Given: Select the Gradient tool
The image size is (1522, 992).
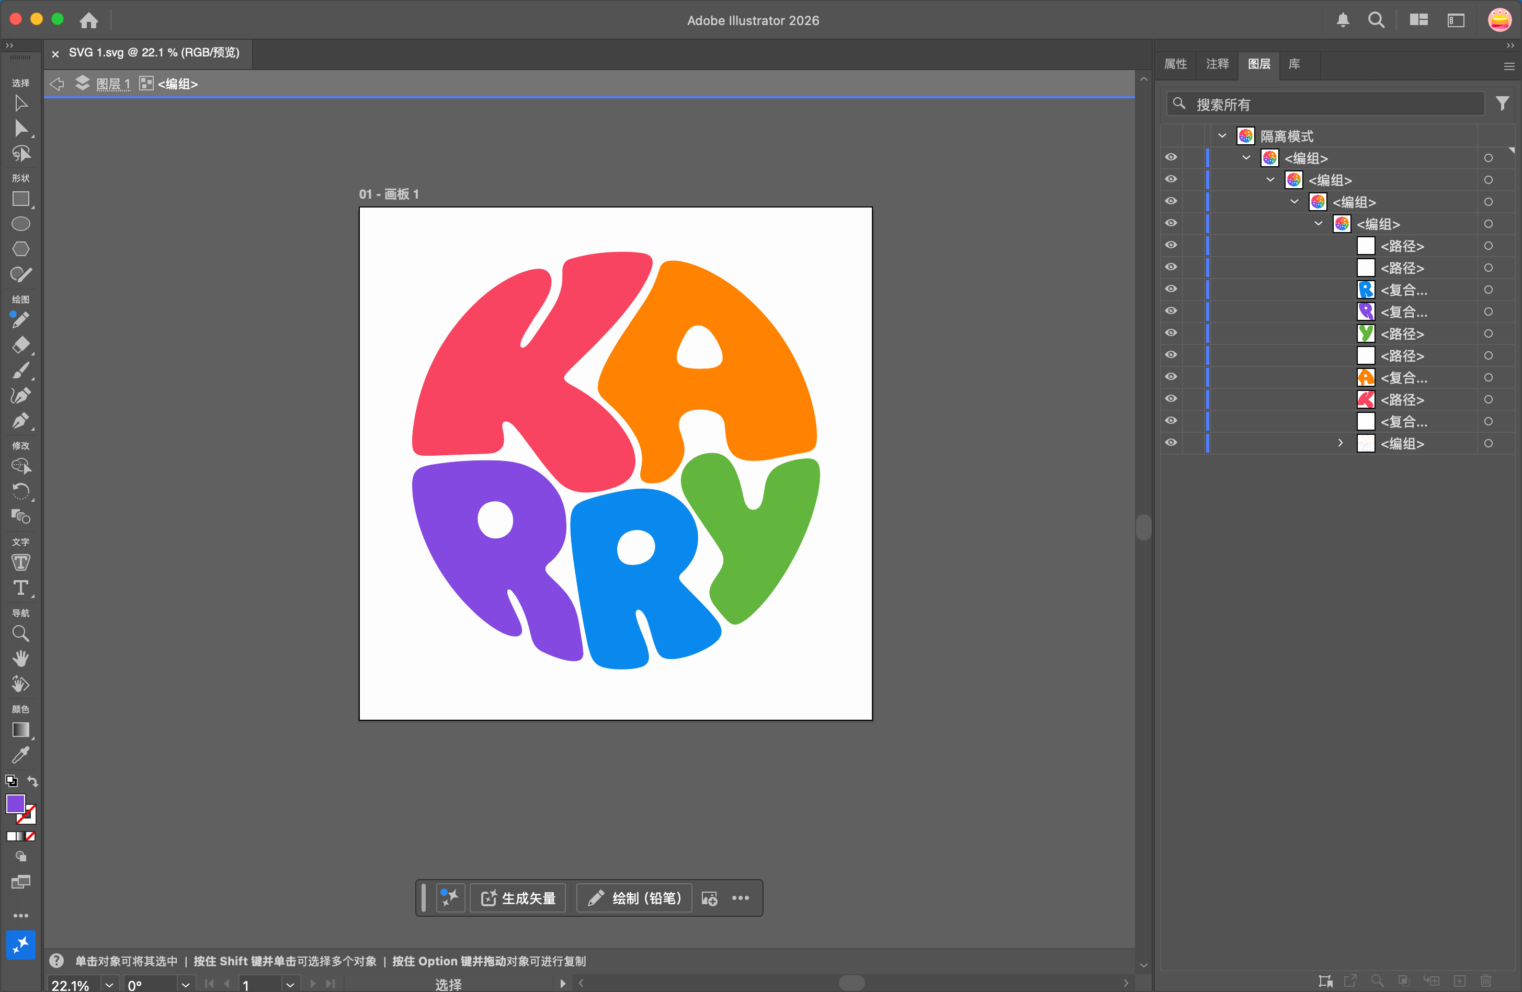Looking at the screenshot, I should pyautogui.click(x=20, y=729).
